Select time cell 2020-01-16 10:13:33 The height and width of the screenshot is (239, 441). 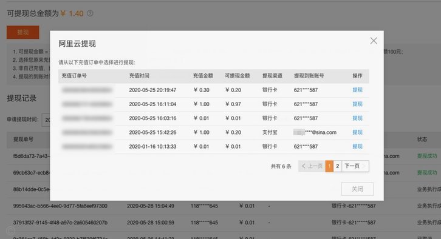click(x=152, y=146)
